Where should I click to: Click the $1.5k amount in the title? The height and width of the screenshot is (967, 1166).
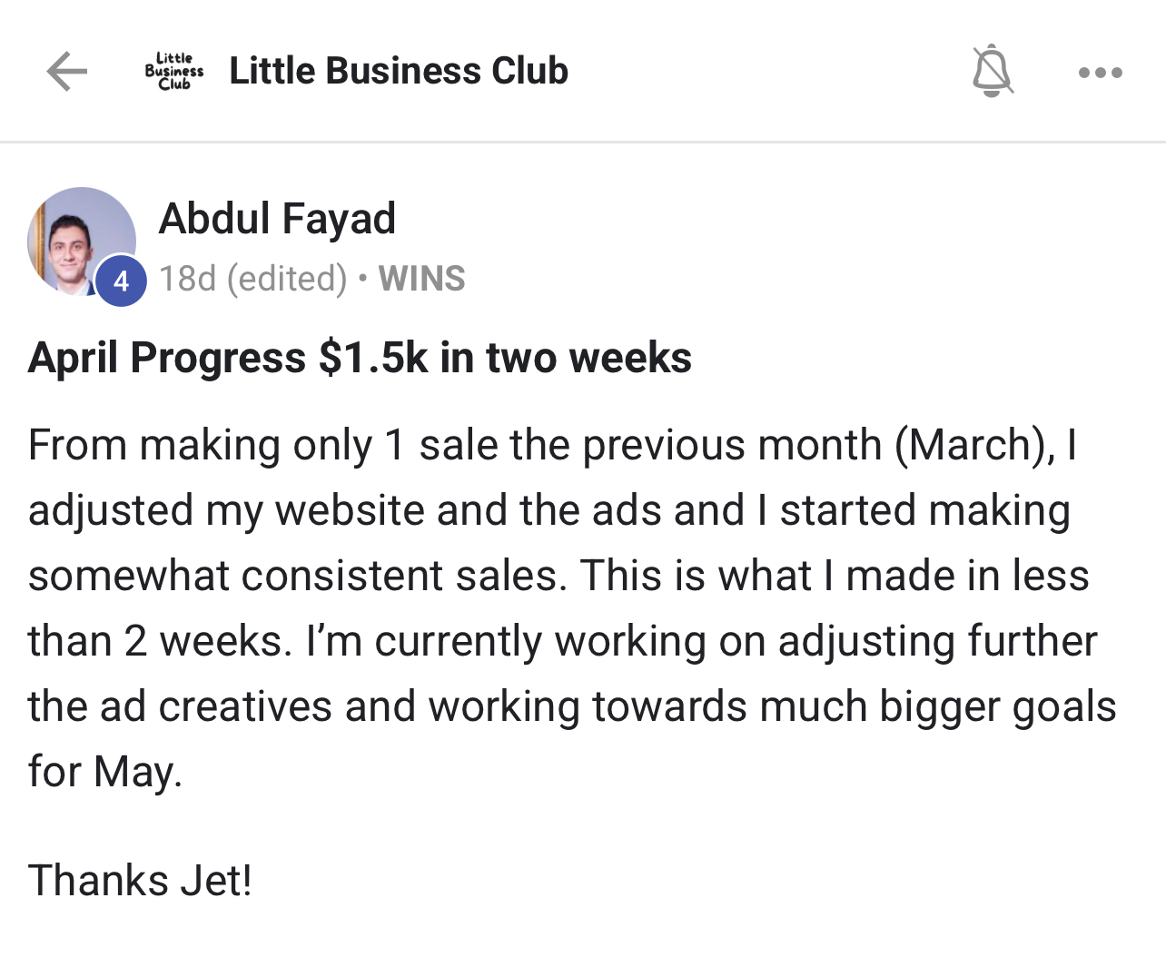[x=372, y=358]
